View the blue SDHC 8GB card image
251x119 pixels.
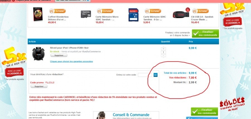click(134, 15)
